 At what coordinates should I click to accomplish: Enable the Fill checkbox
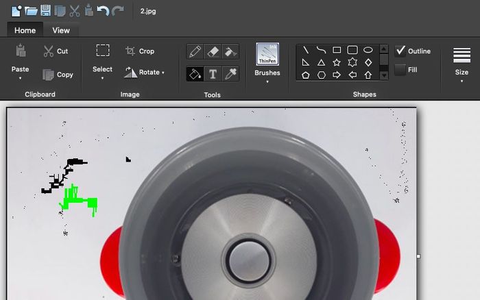[x=400, y=70]
